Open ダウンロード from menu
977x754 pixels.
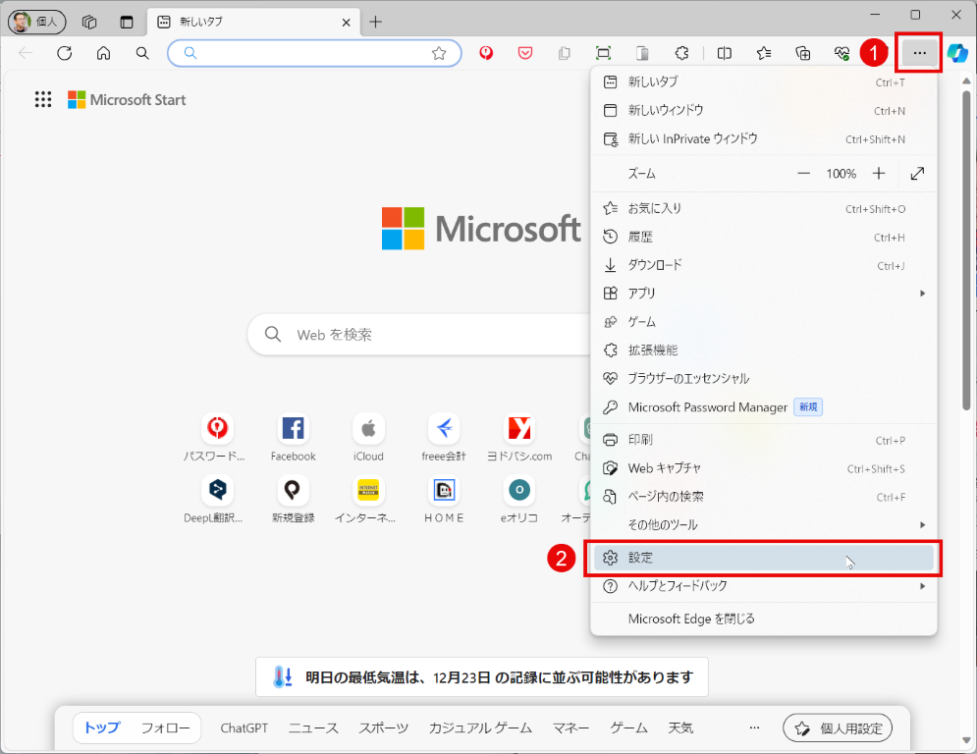pyautogui.click(x=763, y=265)
